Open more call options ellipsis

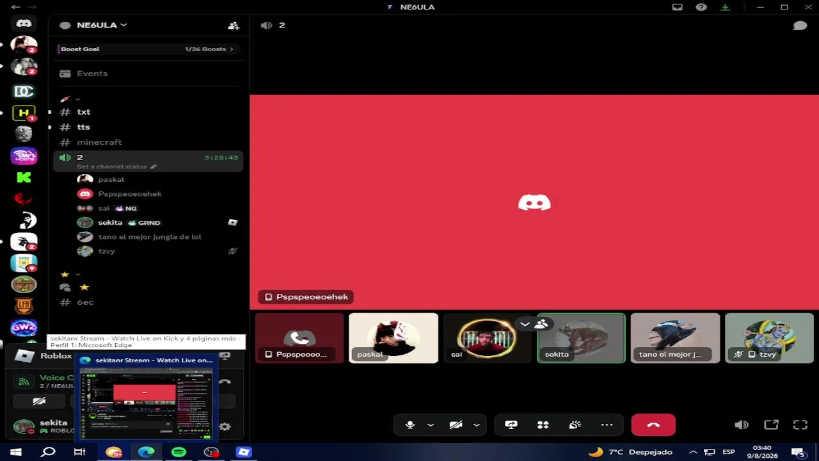point(607,425)
